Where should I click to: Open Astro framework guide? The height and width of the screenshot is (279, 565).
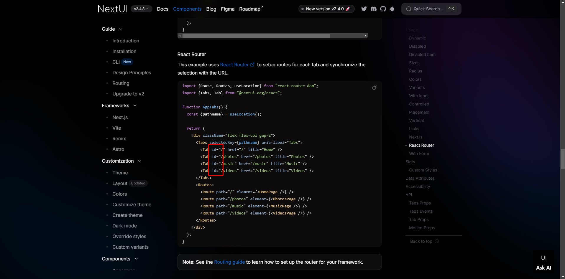point(118,149)
